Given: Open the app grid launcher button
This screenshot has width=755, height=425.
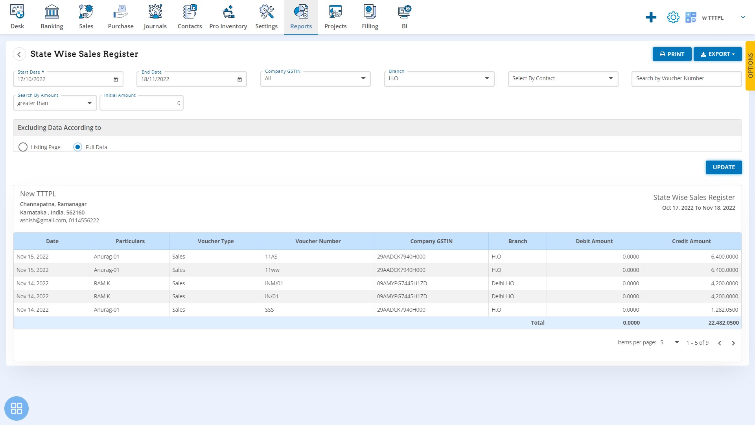Looking at the screenshot, I should [17, 408].
